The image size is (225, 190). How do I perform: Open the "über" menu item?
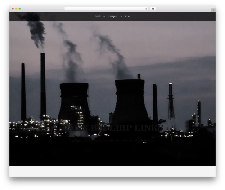(x=128, y=16)
